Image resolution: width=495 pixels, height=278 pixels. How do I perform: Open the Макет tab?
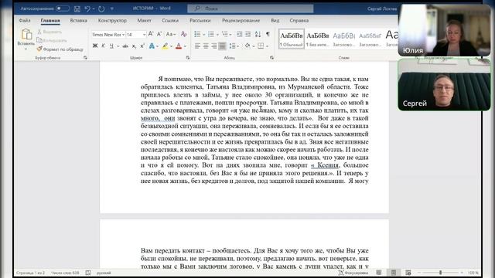tap(145, 21)
